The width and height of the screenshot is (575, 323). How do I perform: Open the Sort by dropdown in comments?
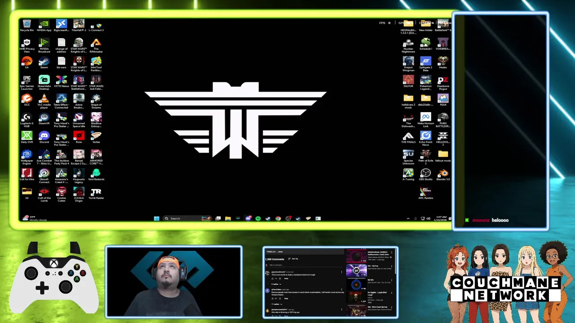[293, 259]
